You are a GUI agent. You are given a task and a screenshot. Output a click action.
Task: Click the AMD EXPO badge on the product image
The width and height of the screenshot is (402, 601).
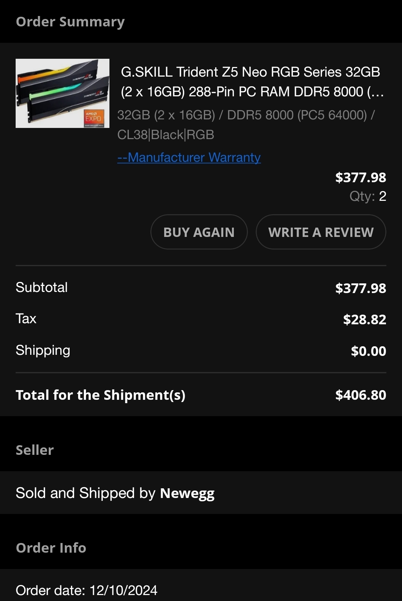[x=93, y=118]
